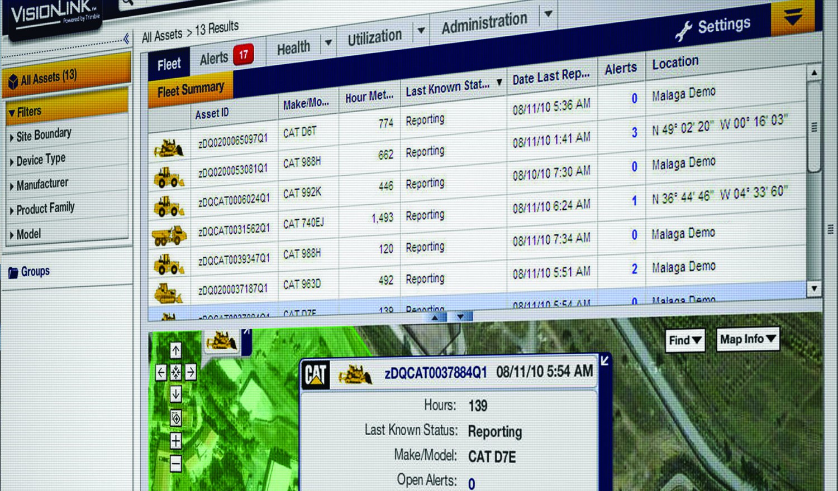Viewport: 838px width, 491px height.
Task: Pan the map left with the arrow
Action: tap(161, 372)
